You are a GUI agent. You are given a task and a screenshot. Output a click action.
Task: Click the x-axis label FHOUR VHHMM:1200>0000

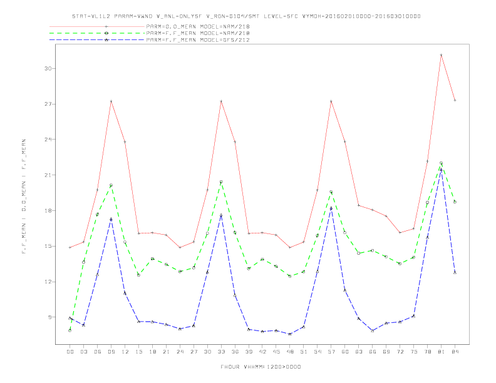(261, 367)
